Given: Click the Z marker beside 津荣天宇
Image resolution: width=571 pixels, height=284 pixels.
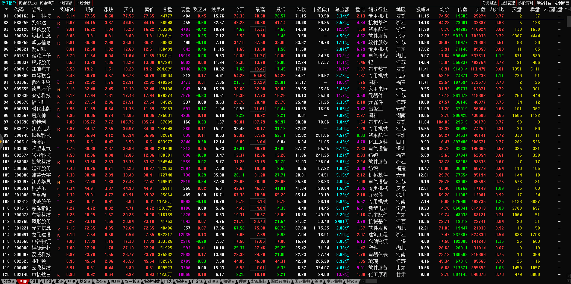Looking at the screenshot, I should pyautogui.click(x=58, y=176).
